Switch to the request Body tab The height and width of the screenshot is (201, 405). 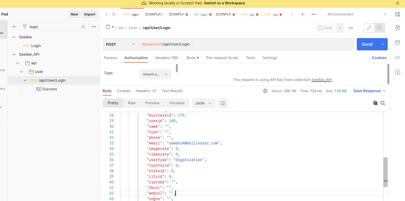click(193, 58)
